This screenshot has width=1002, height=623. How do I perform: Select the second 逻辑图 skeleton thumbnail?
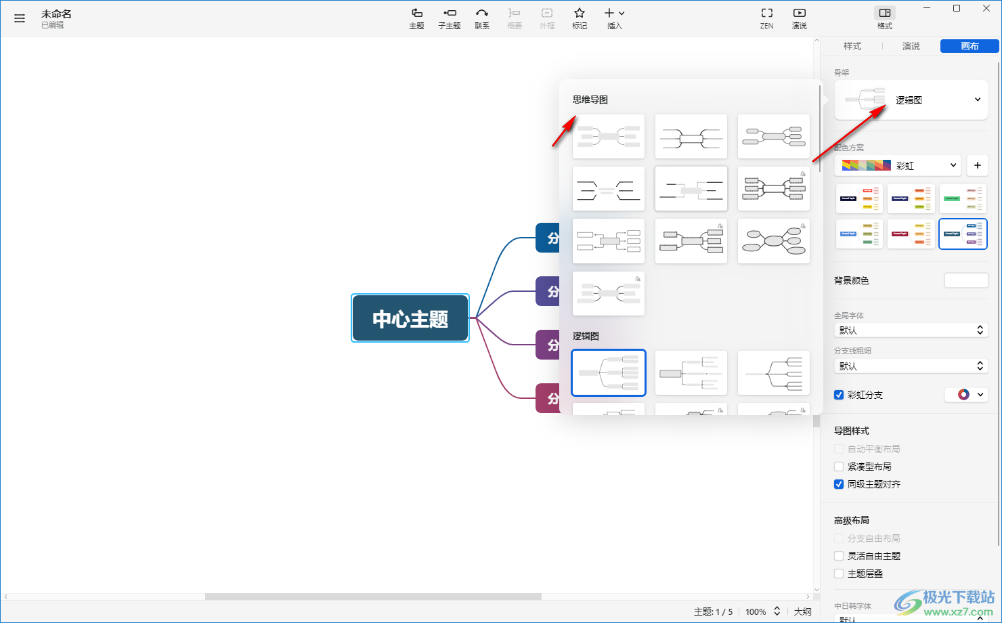pos(691,372)
